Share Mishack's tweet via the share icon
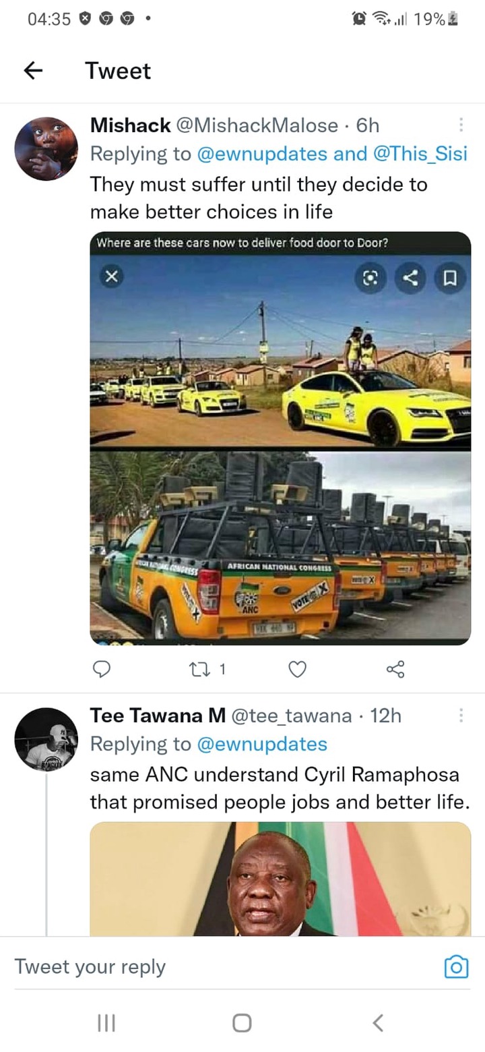The width and height of the screenshot is (485, 1052). click(395, 669)
